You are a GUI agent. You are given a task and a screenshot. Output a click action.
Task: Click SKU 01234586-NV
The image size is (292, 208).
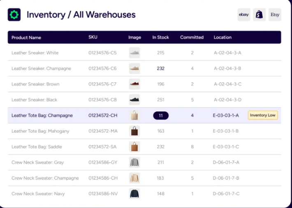[103, 194]
